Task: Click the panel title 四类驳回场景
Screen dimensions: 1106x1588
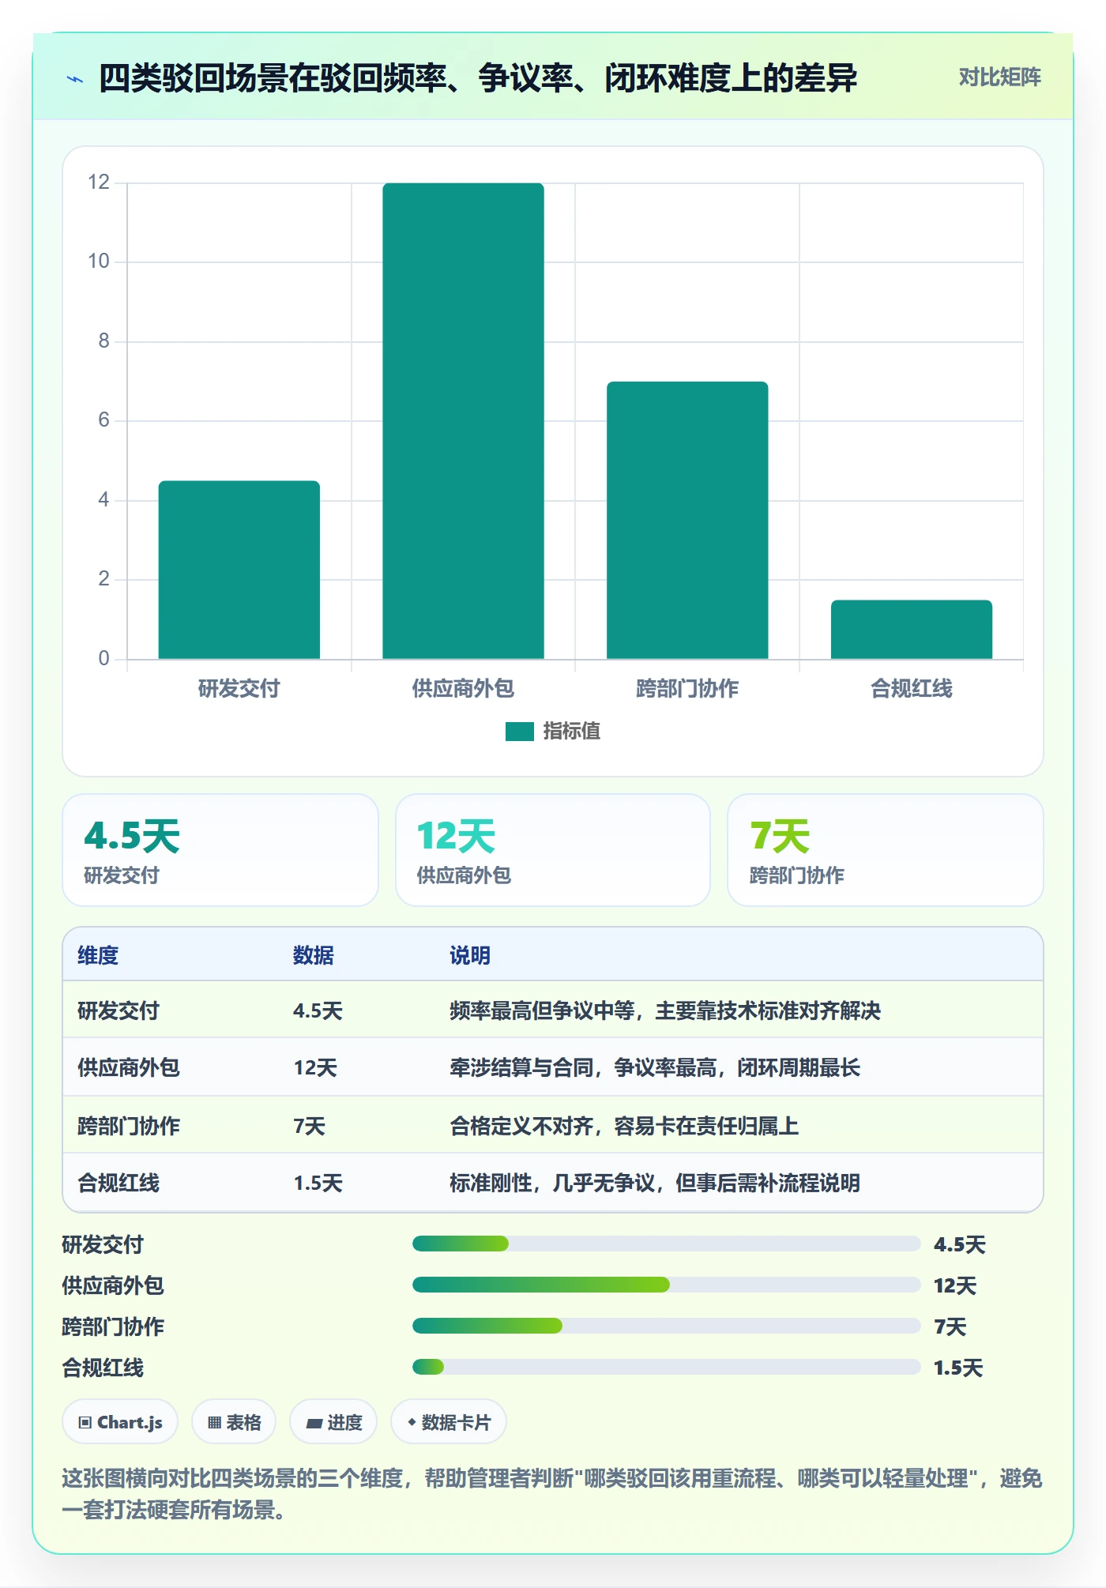Action: click(x=478, y=78)
